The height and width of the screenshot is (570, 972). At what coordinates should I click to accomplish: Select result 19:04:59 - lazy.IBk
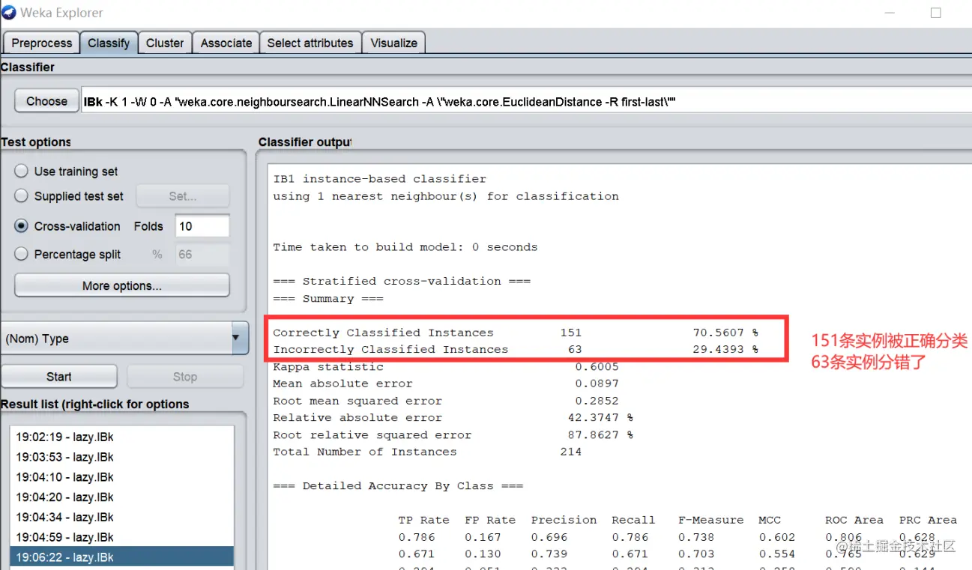point(121,538)
